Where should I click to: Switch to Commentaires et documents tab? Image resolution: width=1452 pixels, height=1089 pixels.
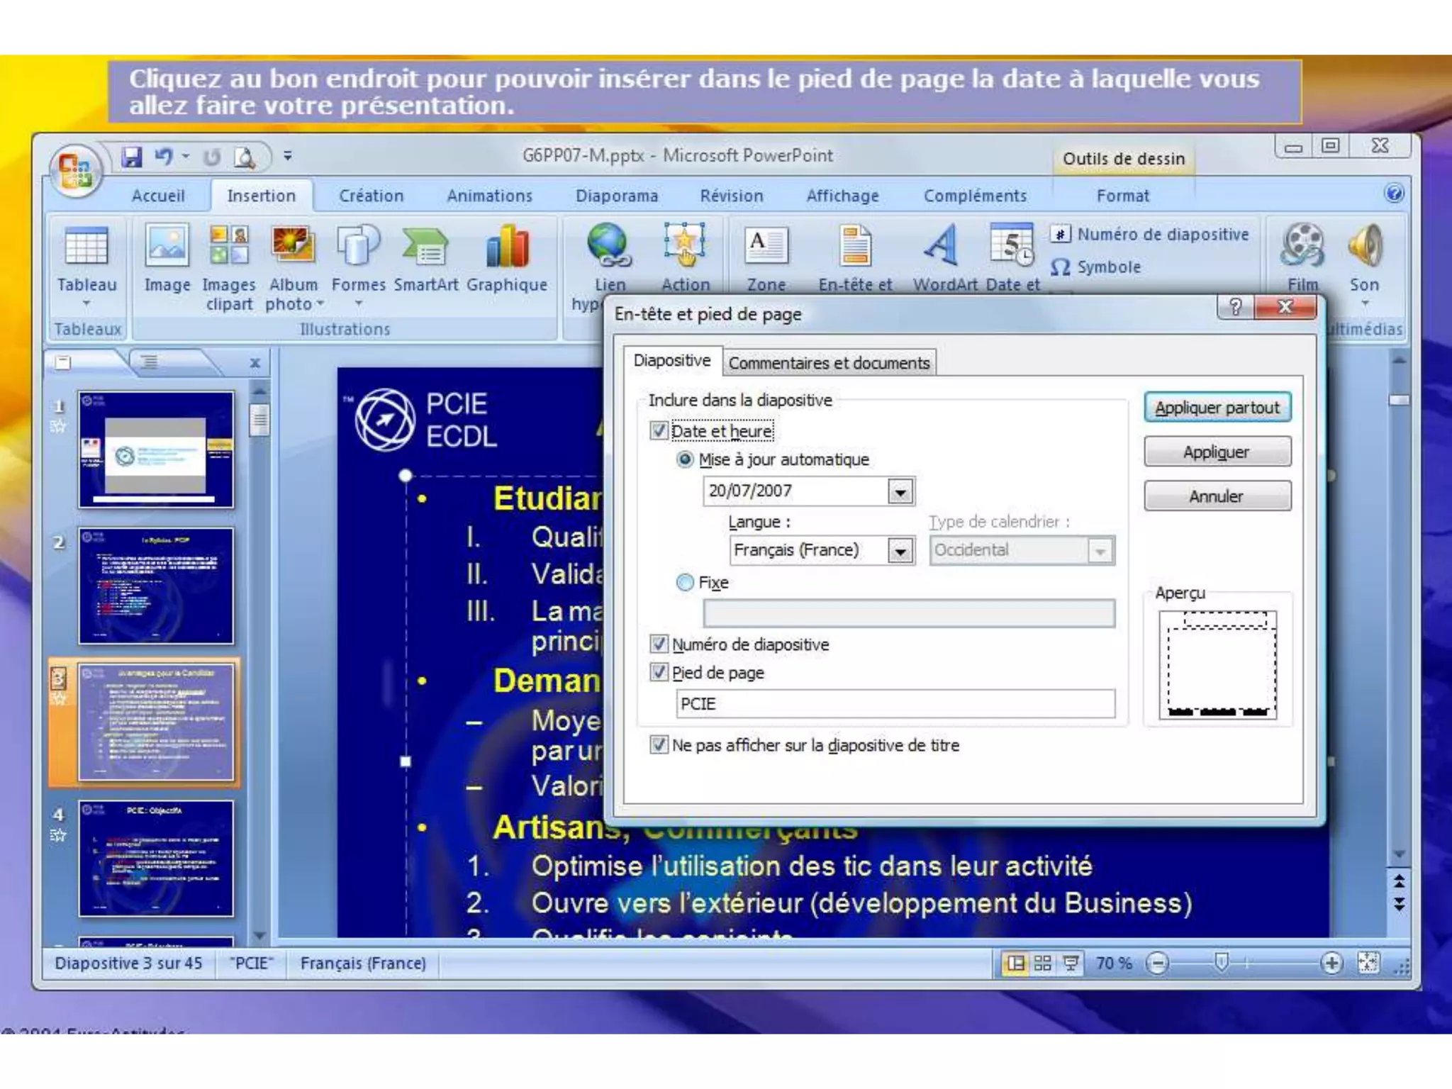(829, 363)
